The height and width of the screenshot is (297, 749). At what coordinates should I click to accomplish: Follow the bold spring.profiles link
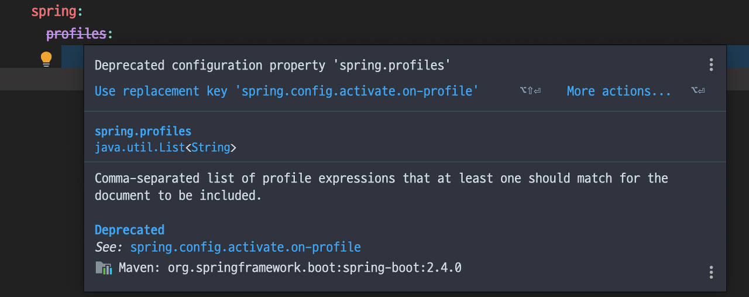pos(143,131)
